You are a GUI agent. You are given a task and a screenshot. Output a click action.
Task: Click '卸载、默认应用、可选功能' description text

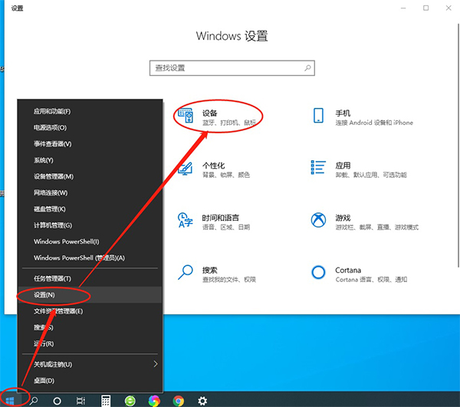(x=371, y=175)
